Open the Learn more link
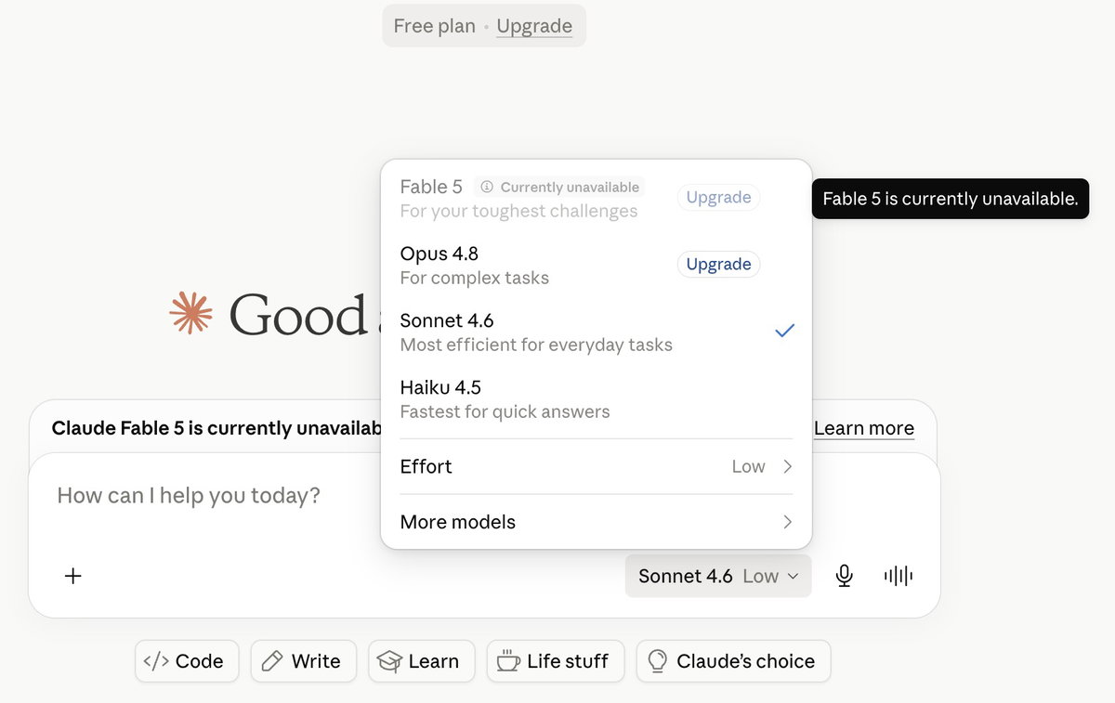The image size is (1115, 703). [x=864, y=428]
